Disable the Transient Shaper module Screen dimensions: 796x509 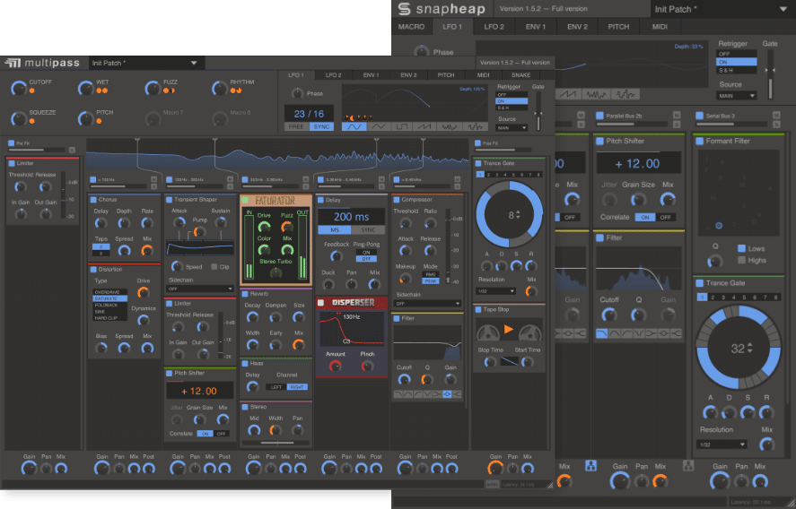(x=169, y=200)
